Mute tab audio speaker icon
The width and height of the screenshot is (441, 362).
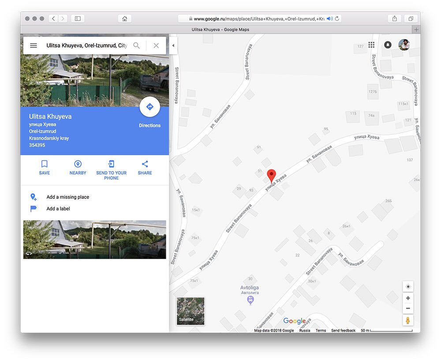click(329, 19)
